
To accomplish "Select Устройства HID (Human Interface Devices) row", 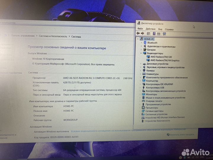I will tap(163, 117).
